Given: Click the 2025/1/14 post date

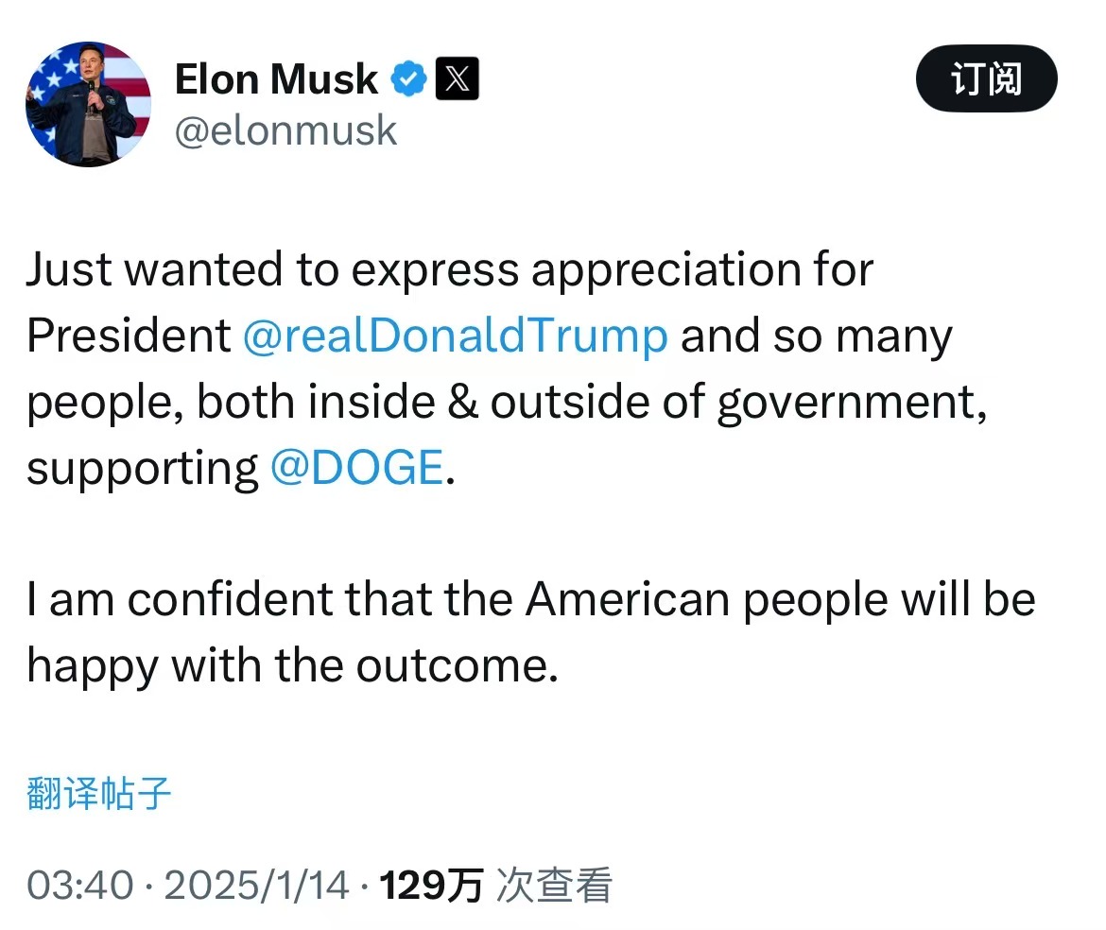Looking at the screenshot, I should tap(256, 887).
